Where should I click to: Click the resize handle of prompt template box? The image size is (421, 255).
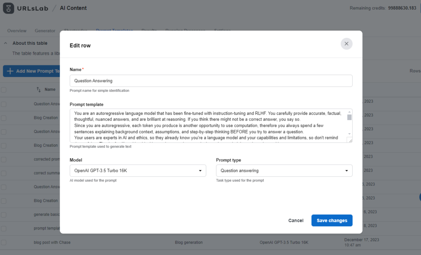click(x=350, y=140)
